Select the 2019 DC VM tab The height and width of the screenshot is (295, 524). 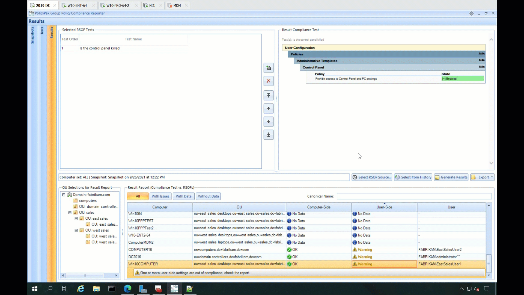click(43, 5)
